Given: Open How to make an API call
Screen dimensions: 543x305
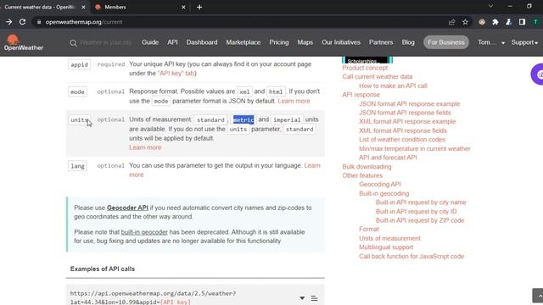Looking at the screenshot, I should (393, 86).
